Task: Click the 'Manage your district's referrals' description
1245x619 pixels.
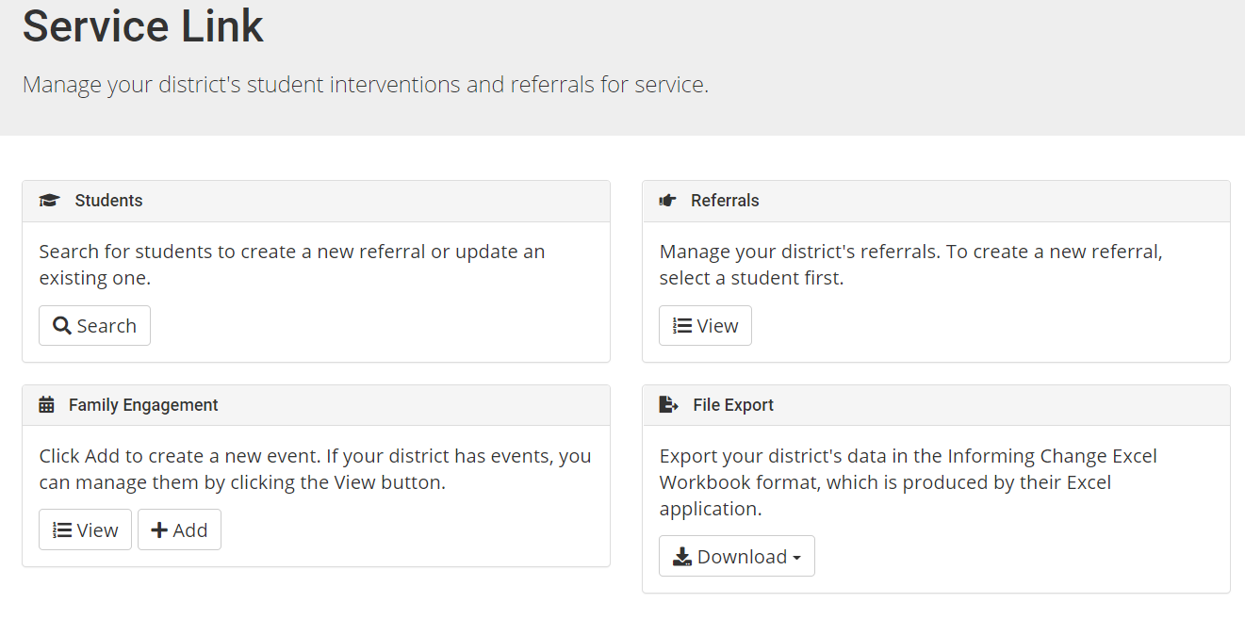Action: (911, 265)
